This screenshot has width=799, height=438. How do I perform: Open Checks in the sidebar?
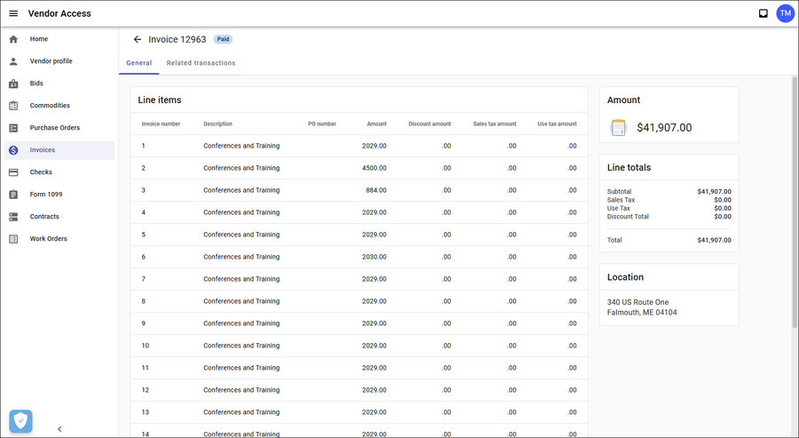click(x=41, y=172)
